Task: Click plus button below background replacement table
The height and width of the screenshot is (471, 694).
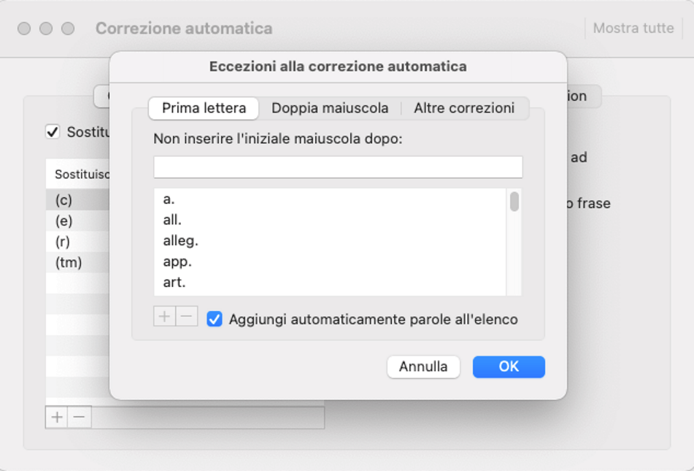Action: [x=57, y=418]
